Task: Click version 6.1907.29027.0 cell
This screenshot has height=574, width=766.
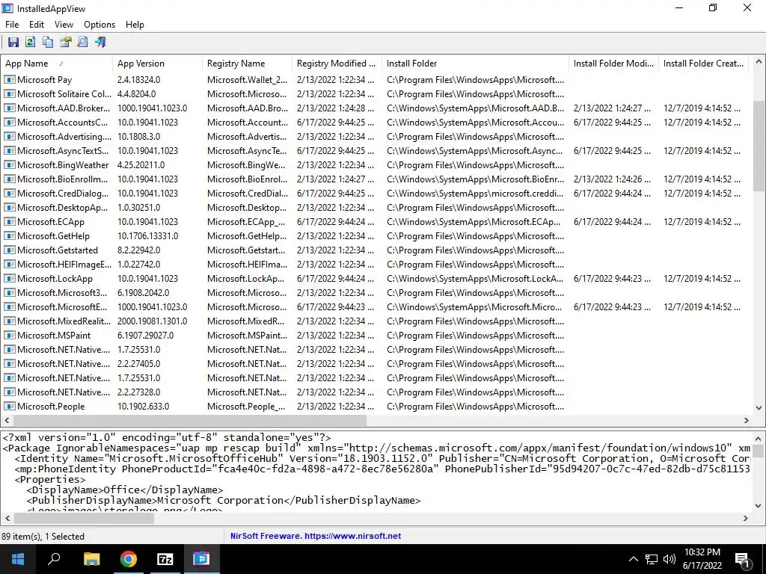Action: pyautogui.click(x=145, y=336)
